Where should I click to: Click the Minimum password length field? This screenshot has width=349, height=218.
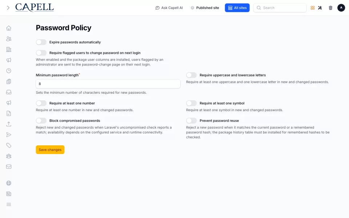(108, 84)
